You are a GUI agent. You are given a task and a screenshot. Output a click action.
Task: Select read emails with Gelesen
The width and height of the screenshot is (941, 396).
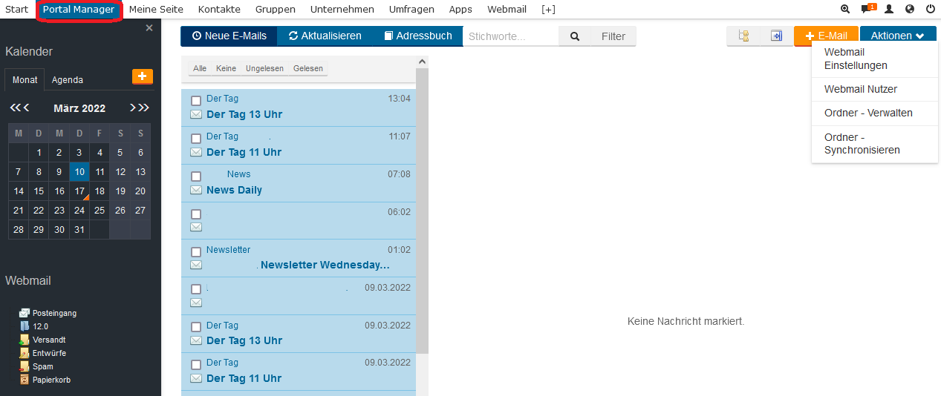[x=308, y=68]
